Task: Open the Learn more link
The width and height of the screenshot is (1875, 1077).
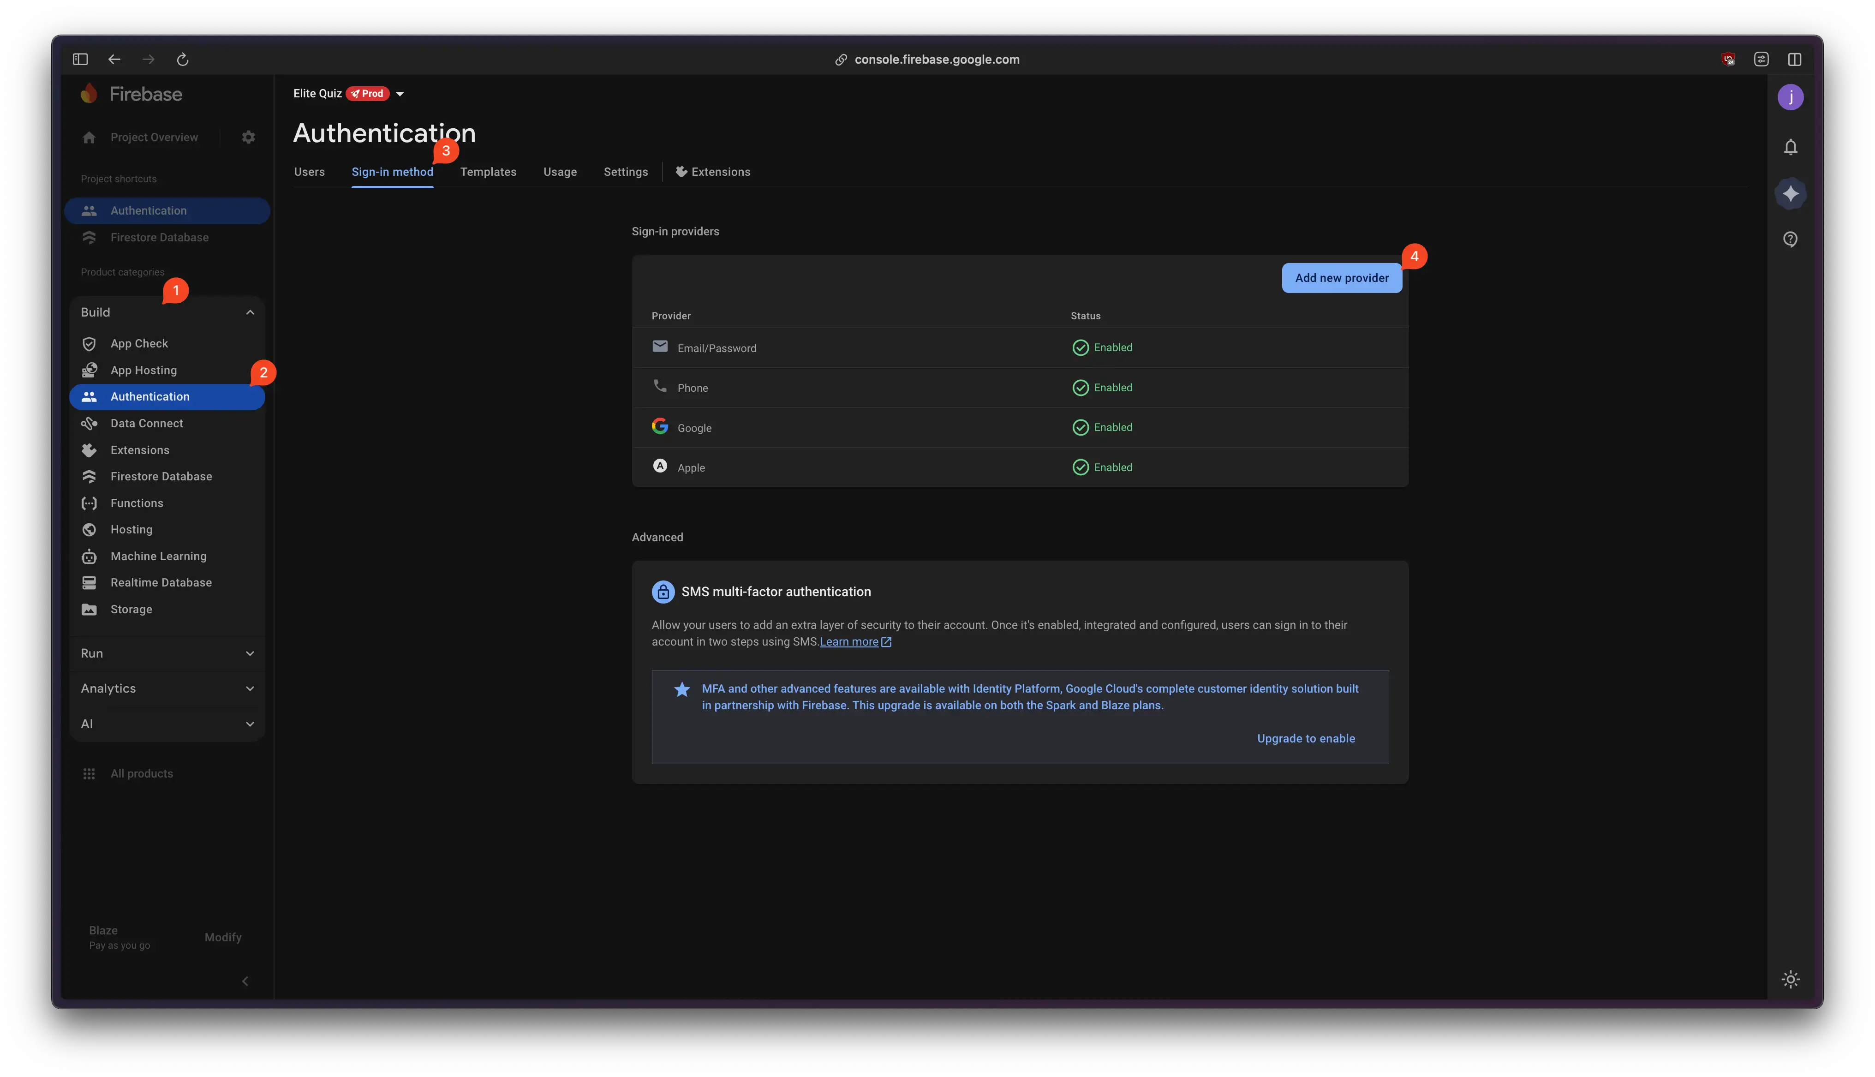Action: [x=855, y=642]
